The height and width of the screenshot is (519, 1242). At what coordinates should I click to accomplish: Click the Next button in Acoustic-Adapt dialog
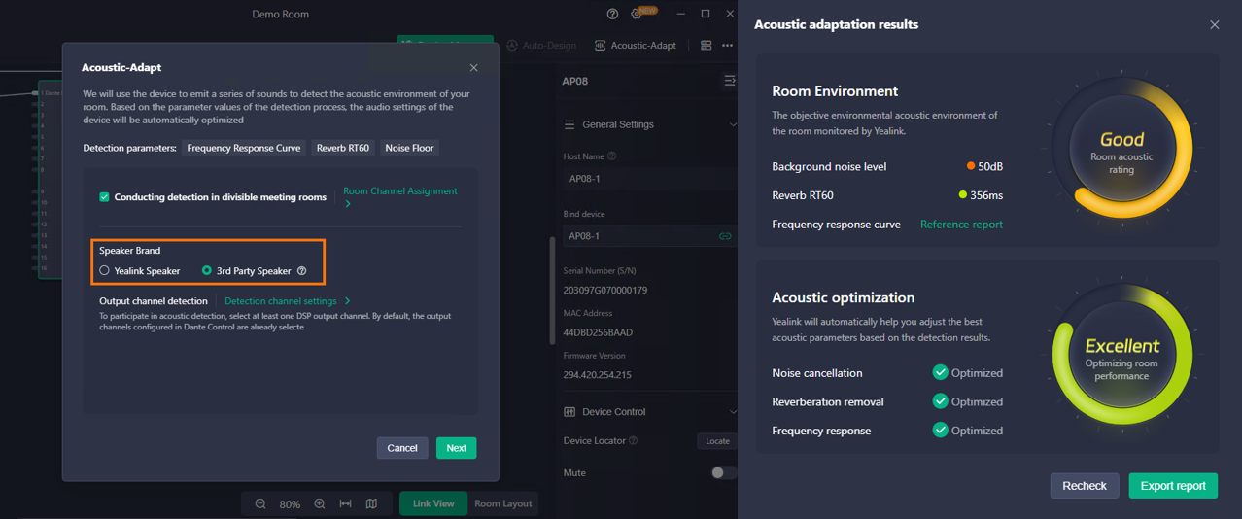(456, 448)
